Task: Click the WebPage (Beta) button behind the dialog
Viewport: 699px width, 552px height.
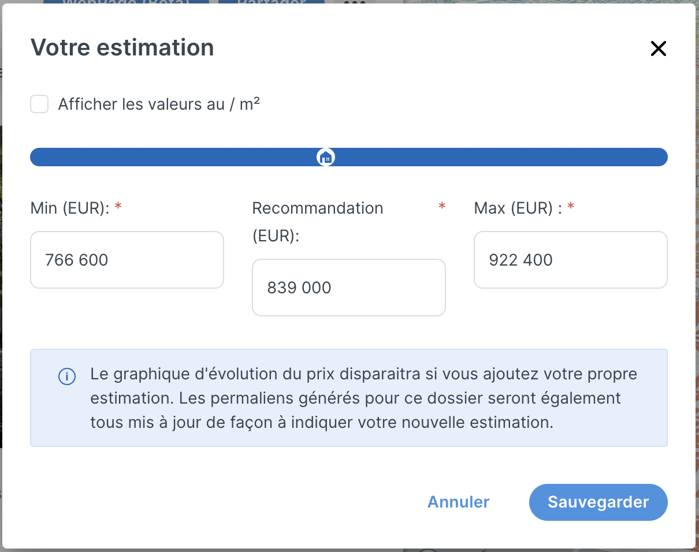Action: point(126,2)
